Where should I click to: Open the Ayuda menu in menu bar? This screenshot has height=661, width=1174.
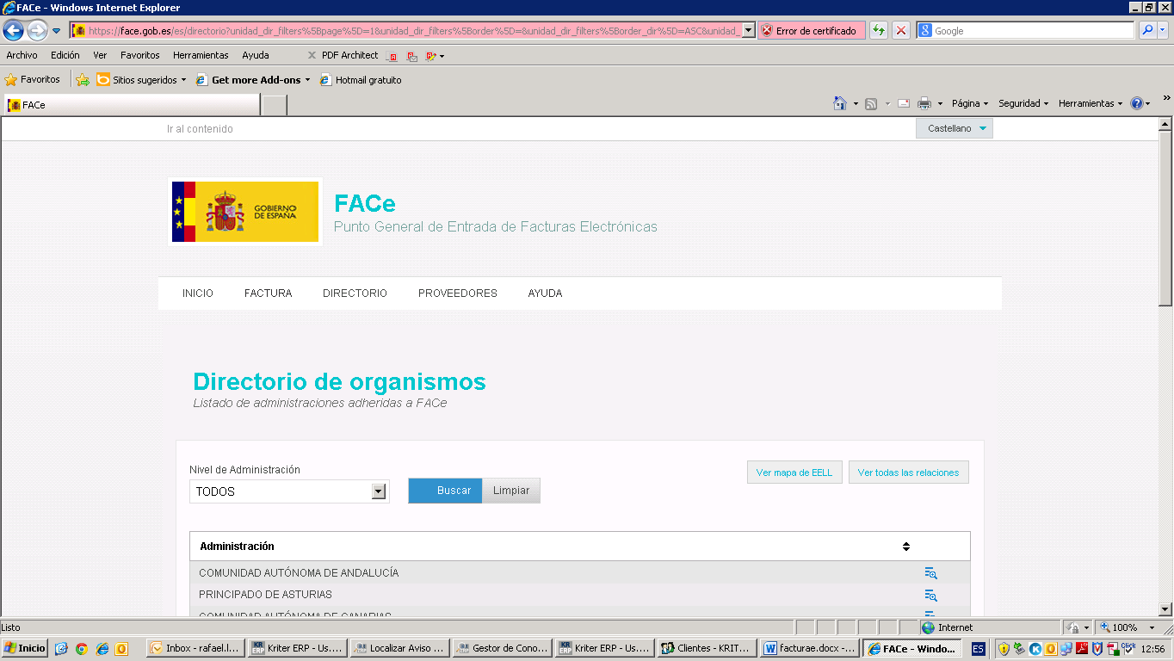click(x=256, y=55)
